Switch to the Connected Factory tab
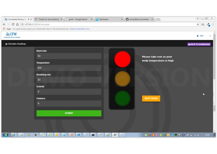Image resolution: width=217 pixels, height=154 pixels. click(x=17, y=19)
